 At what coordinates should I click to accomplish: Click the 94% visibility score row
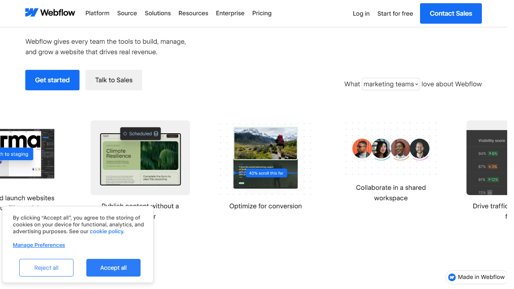click(x=487, y=153)
